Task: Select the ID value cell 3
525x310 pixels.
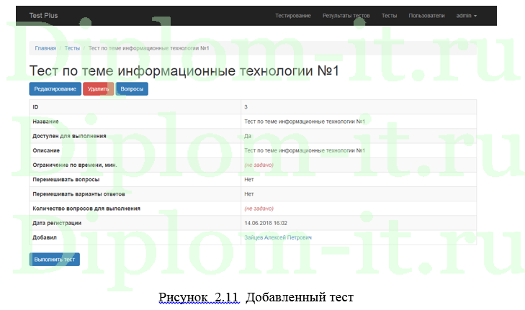Action: 246,106
